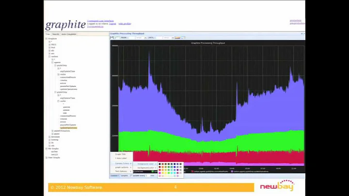Open Canvas Colors submenu
The image size is (349, 196).
[122, 163]
